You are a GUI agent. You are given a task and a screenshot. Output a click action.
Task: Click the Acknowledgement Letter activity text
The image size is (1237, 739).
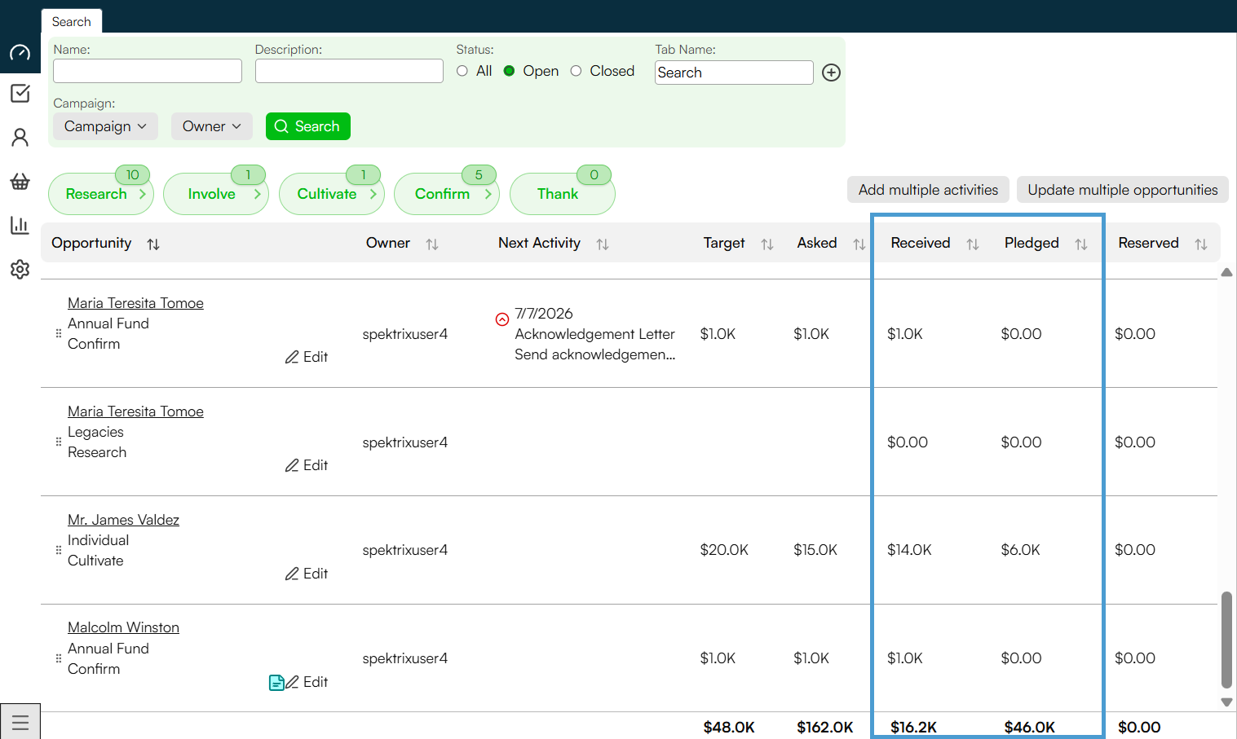pyautogui.click(x=594, y=334)
